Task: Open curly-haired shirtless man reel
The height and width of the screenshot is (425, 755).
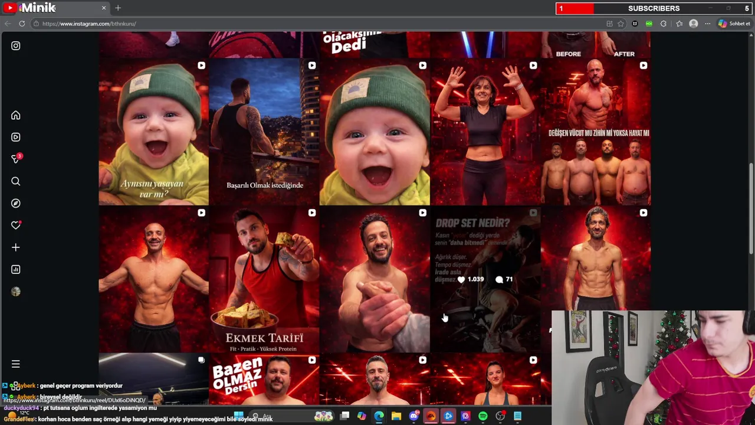Action: point(596,257)
